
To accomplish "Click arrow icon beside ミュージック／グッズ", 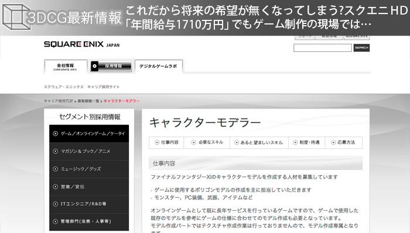I will tap(55, 169).
